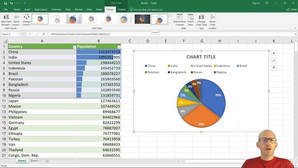Click the formula bar SERIES formula
298x168 pixels.
click(x=80, y=34)
